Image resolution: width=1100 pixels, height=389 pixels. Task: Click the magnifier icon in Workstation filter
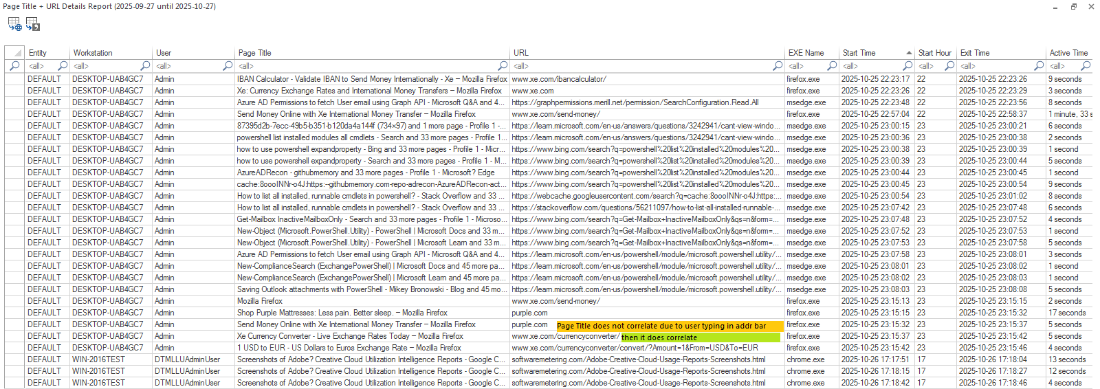63,66
